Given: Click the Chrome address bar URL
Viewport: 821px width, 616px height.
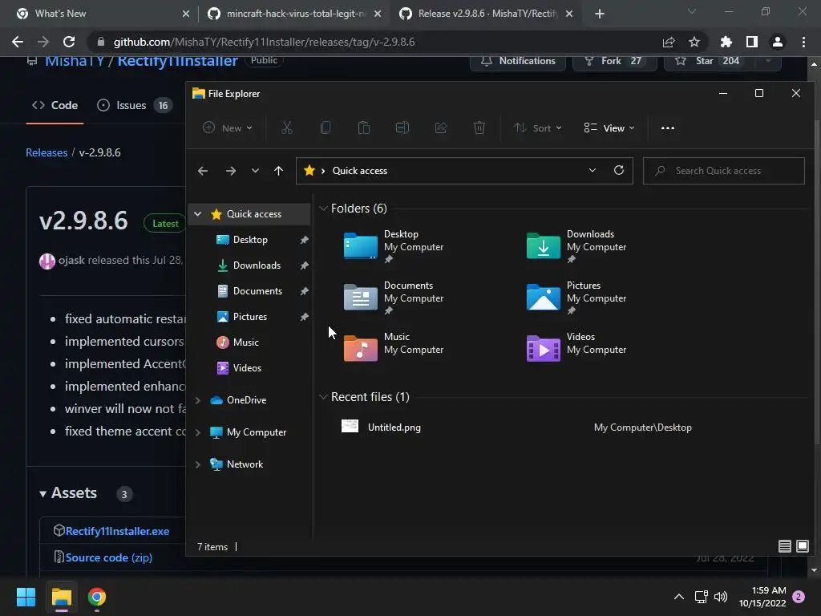Looking at the screenshot, I should coord(264,42).
